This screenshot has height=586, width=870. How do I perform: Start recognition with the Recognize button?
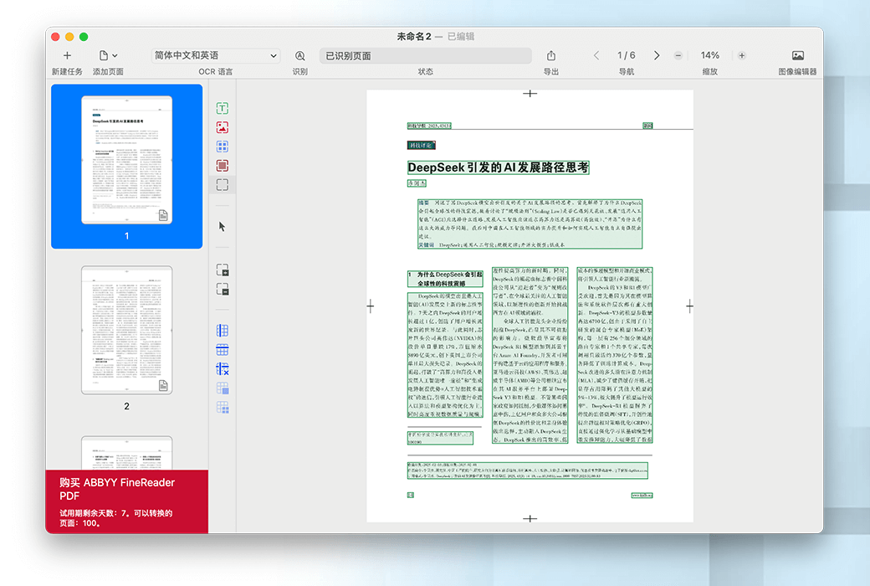tap(299, 56)
